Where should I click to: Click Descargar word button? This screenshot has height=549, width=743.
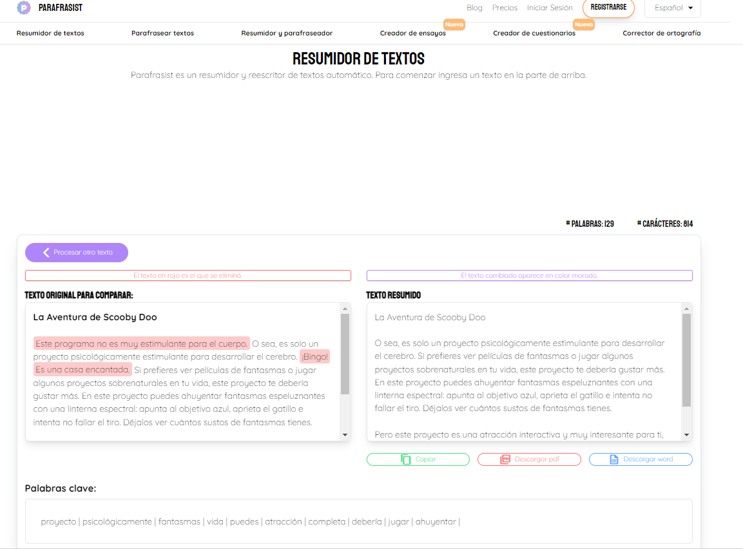point(641,459)
